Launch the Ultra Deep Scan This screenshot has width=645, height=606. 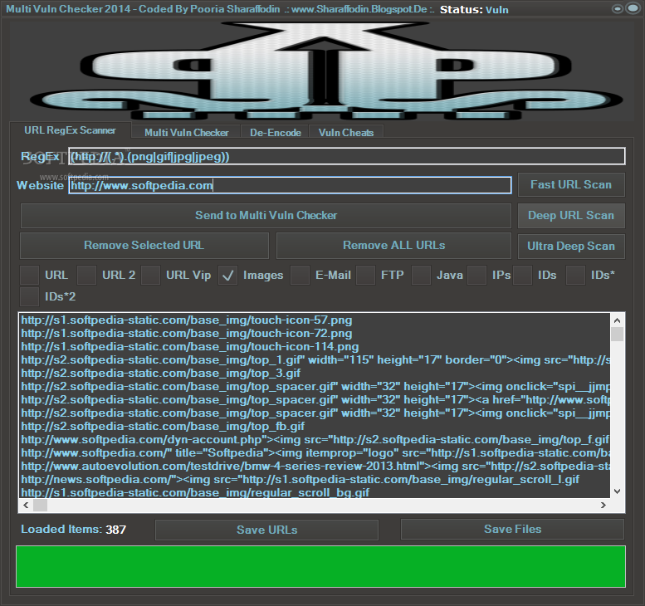[571, 246]
